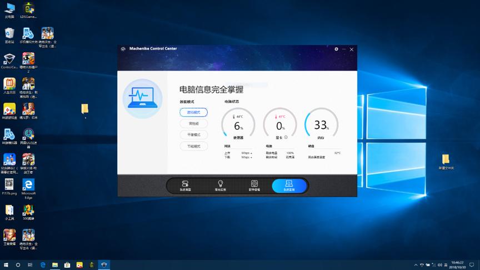Open Microsoft Store from the taskbar

coord(67,265)
